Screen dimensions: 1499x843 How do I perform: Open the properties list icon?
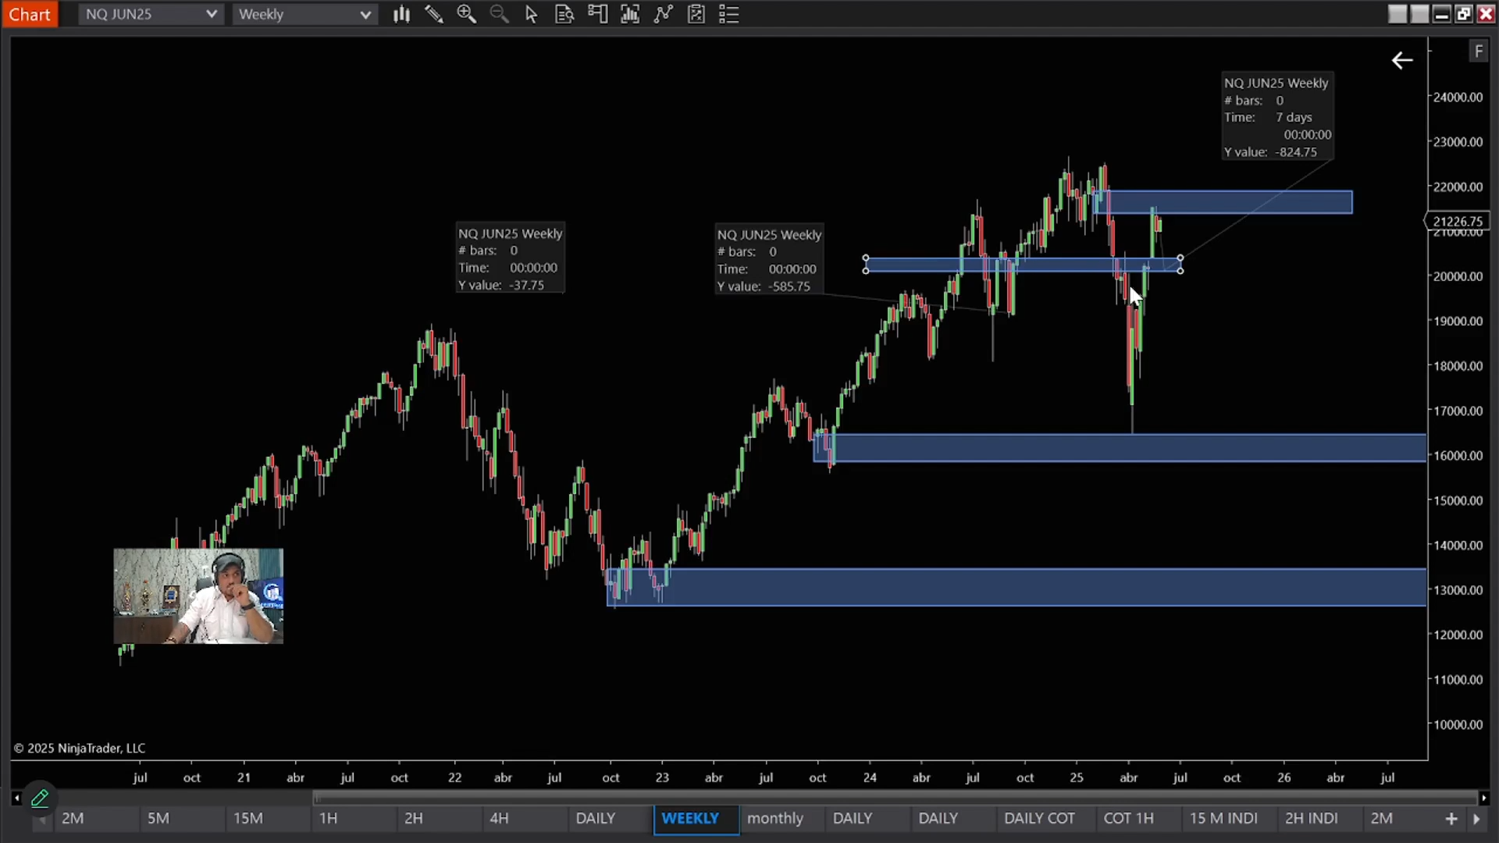[728, 14]
